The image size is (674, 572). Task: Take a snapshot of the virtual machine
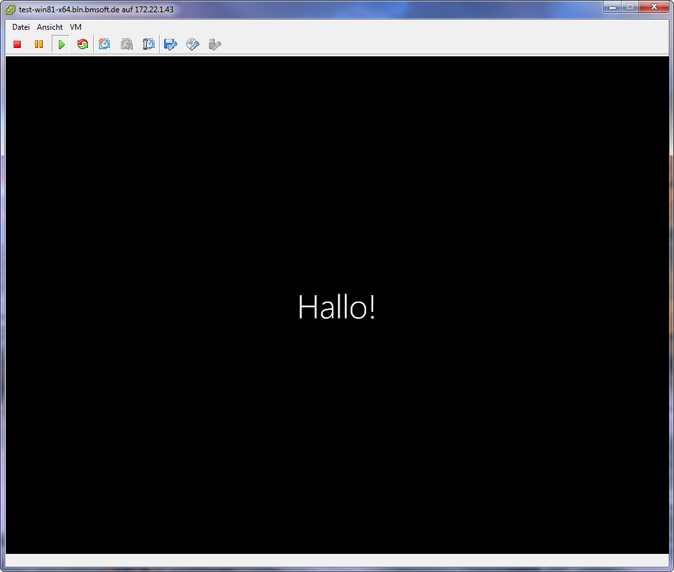click(104, 44)
